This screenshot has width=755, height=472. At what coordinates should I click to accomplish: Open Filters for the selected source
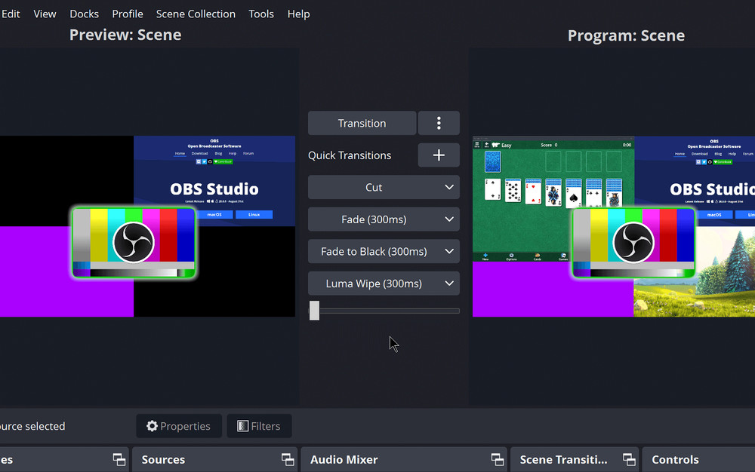(x=259, y=426)
